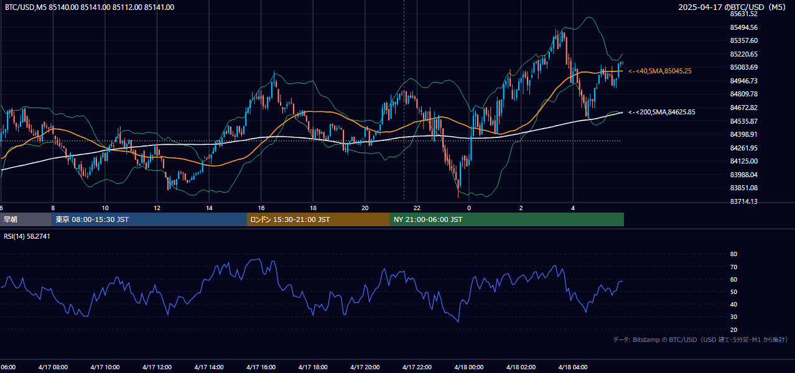The height and width of the screenshot is (373, 795).
Task: Click RSI scale value 20
Action: (x=733, y=329)
